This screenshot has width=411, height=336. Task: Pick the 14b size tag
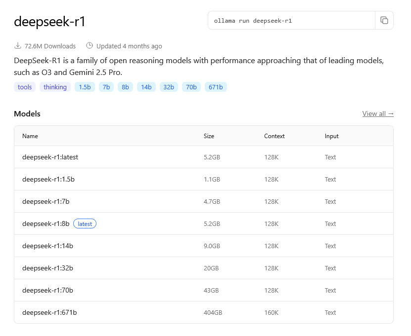pos(146,87)
